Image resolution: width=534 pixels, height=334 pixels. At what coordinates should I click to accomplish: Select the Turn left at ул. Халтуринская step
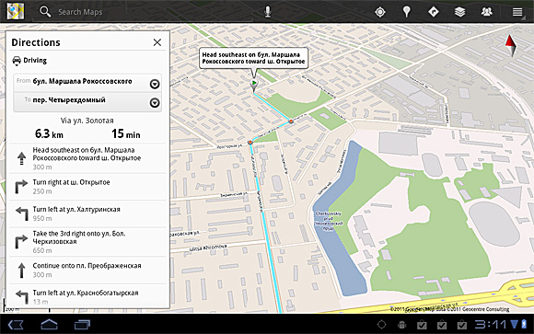coord(87,213)
